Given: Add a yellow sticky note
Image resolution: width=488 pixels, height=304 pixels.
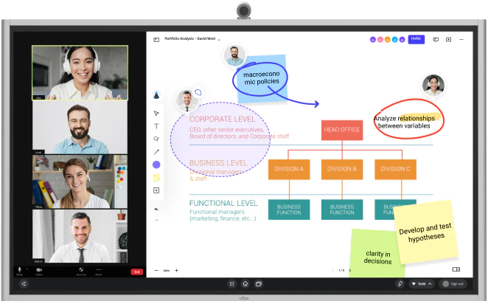Looking at the screenshot, I should click(x=156, y=178).
